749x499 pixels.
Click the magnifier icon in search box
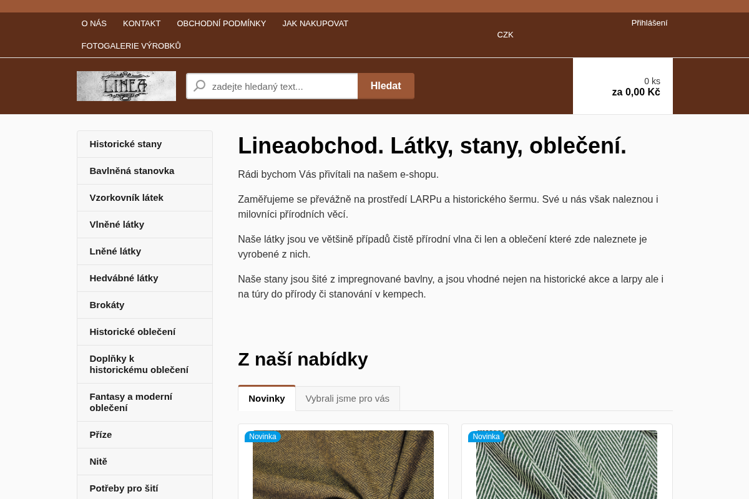[x=200, y=86]
